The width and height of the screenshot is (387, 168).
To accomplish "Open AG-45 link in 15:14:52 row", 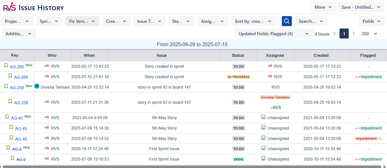I will 21,139.
